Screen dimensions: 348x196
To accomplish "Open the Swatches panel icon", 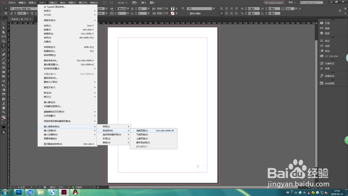I will [x=322, y=46].
